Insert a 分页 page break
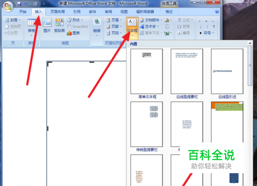257x186 pixels. [11, 33]
